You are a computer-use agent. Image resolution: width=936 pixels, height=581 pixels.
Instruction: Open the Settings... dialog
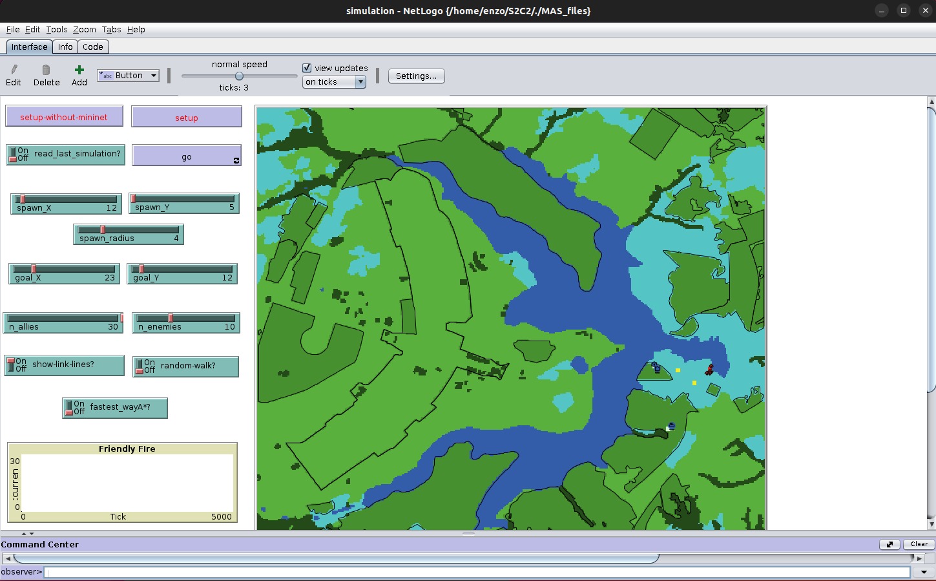[416, 76]
